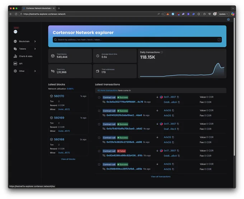This screenshot has height=199, width=244.
Task: Click the Daily transactions chart
Action: (x=182, y=70)
